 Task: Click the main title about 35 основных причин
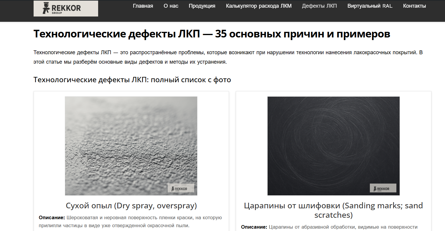click(212, 34)
